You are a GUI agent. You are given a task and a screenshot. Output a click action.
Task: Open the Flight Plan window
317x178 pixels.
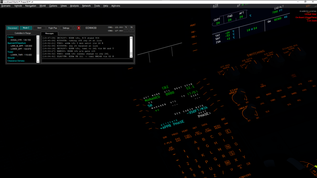[x=53, y=28]
